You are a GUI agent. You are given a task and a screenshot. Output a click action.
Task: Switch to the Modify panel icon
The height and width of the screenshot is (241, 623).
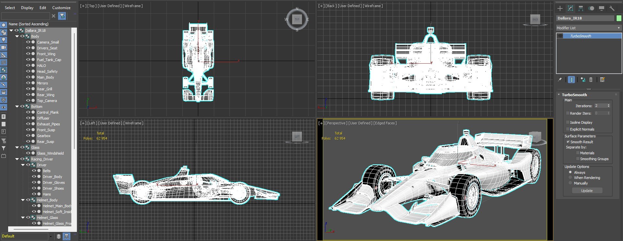coord(570,8)
